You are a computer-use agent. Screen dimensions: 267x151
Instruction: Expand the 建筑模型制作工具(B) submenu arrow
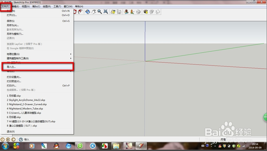point(71,58)
